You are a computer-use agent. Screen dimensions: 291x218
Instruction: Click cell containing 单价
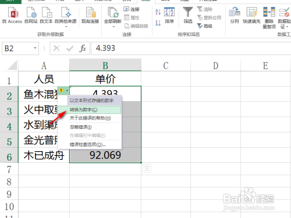click(105, 79)
